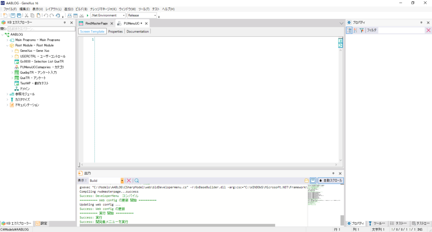Collapse the Root Module node
The width and height of the screenshot is (432, 232).
(8, 46)
